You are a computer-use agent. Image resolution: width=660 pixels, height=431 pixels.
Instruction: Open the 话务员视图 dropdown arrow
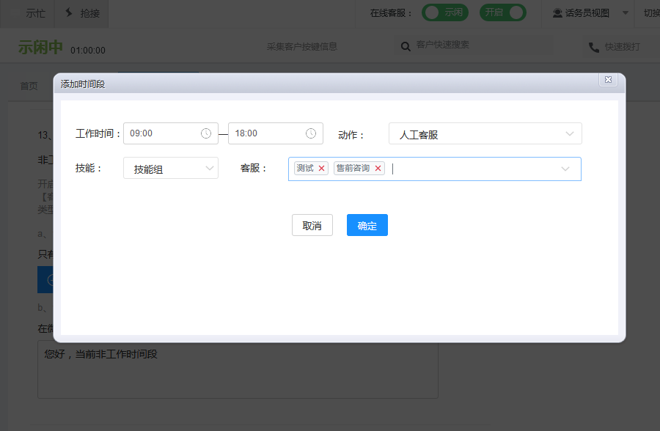(x=626, y=13)
